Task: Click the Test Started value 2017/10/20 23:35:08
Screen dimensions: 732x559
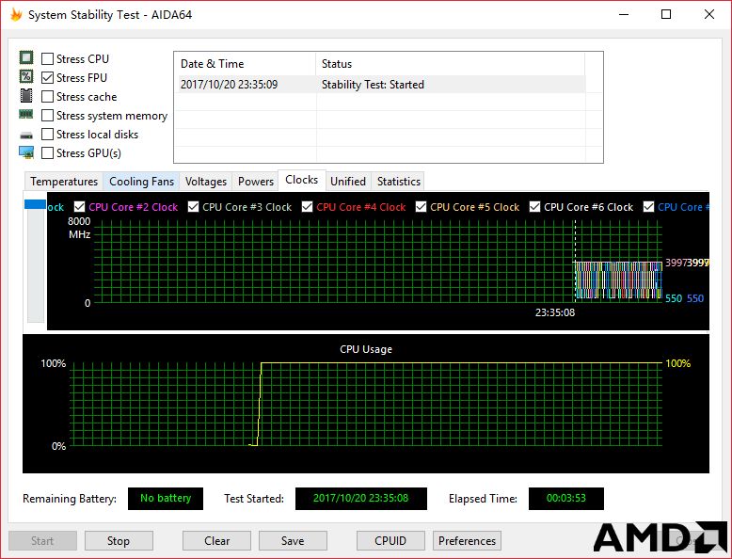Action: pos(361,498)
